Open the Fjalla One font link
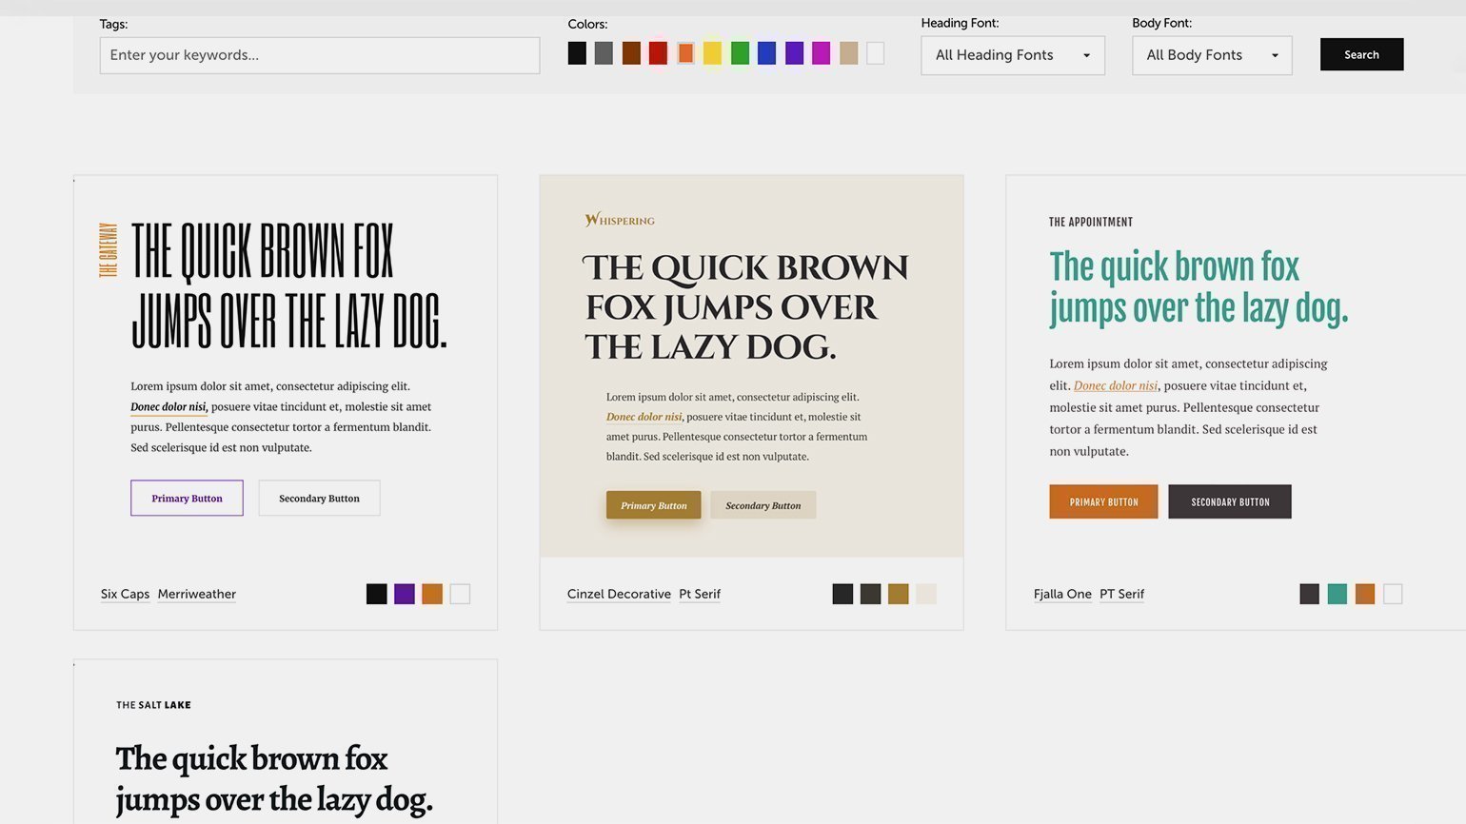The image size is (1466, 824). click(1062, 594)
